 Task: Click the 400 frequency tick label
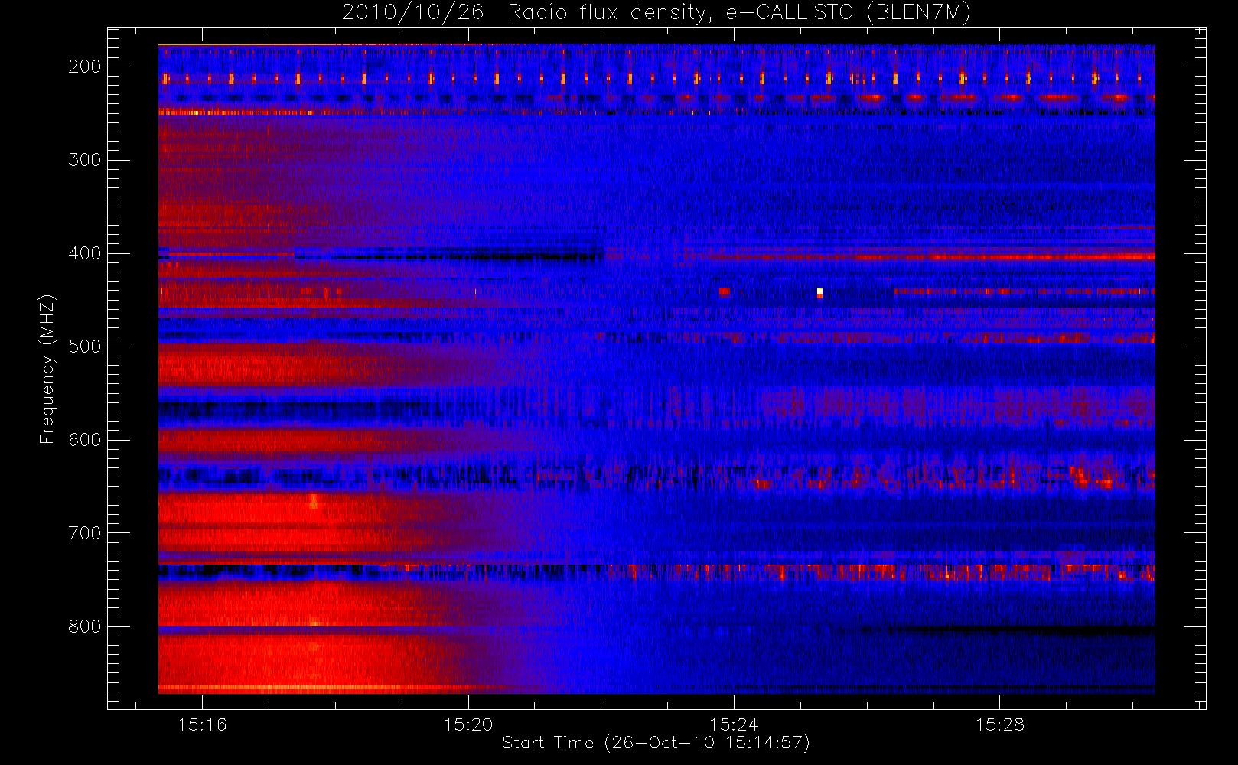click(x=84, y=253)
